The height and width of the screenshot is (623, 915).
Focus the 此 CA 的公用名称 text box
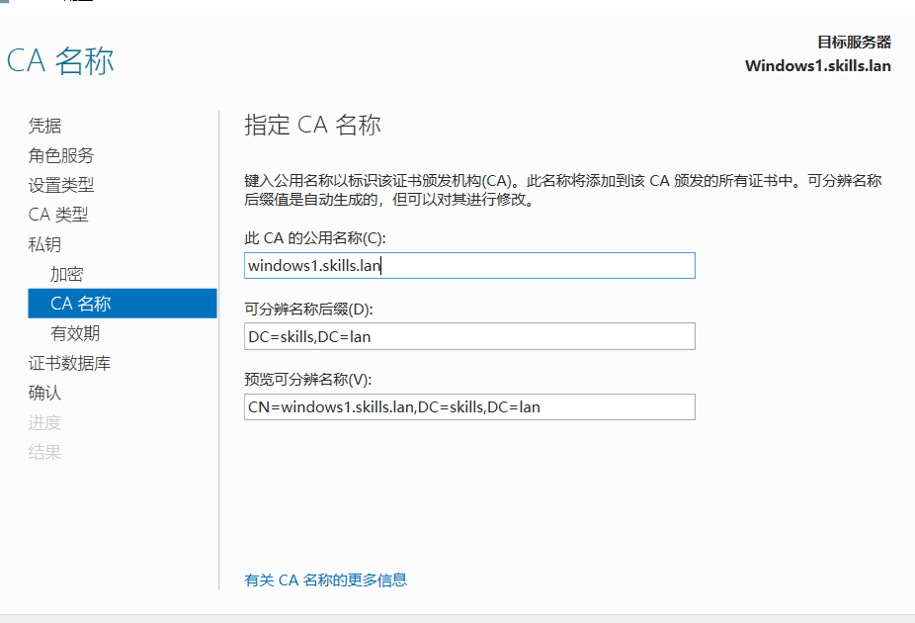tap(469, 265)
